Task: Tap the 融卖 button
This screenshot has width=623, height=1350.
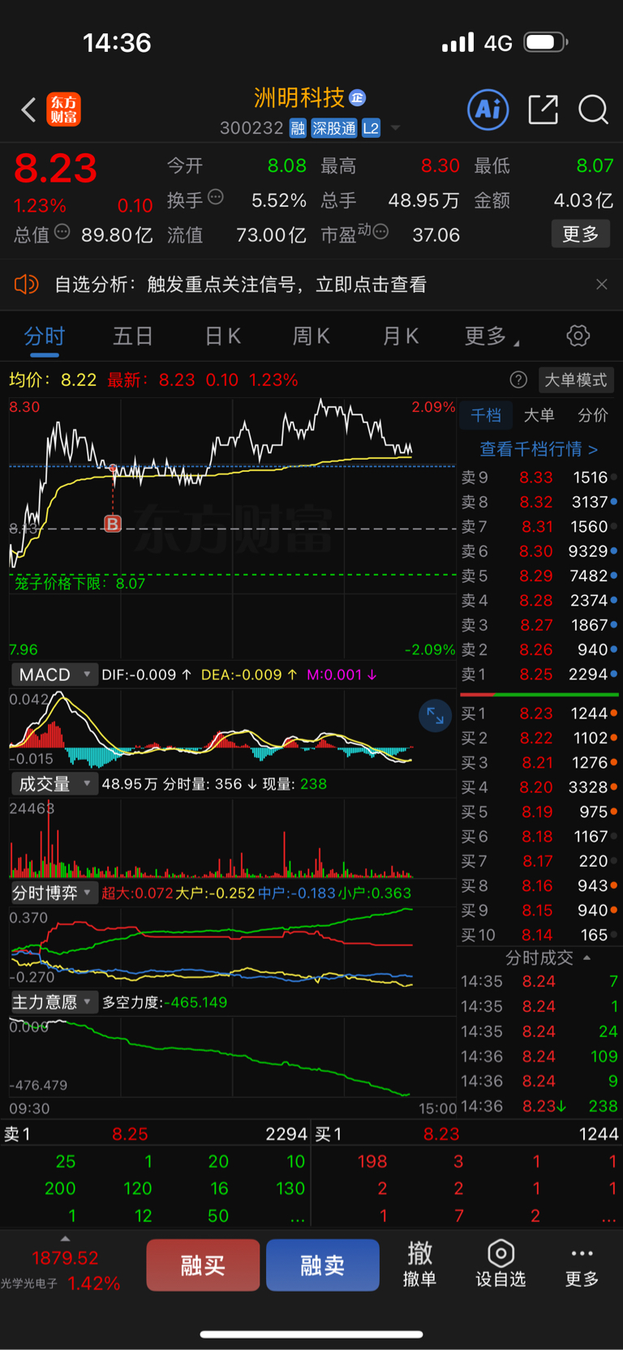Action: pos(323,1265)
